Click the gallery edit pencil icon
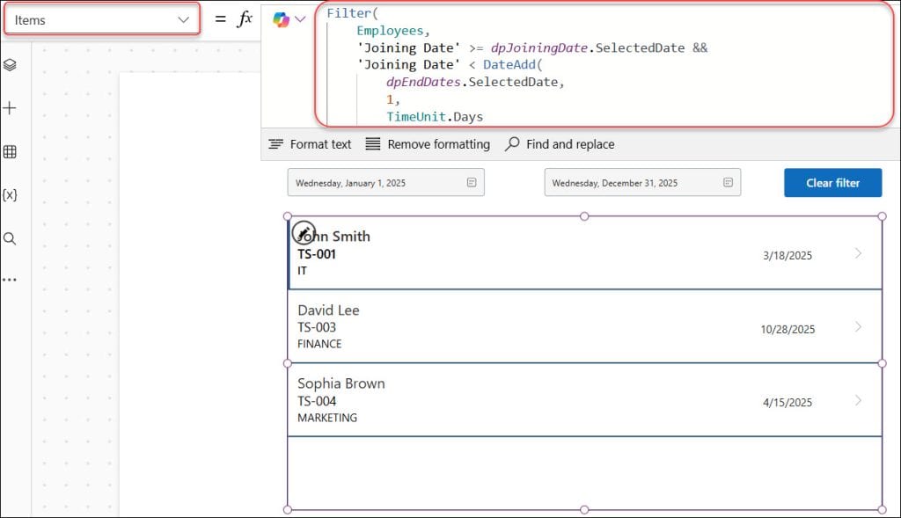 (x=304, y=232)
